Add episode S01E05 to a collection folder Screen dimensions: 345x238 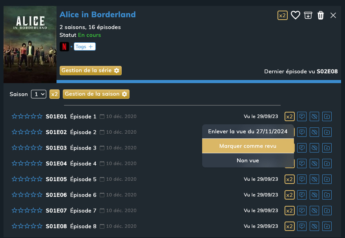(x=327, y=179)
